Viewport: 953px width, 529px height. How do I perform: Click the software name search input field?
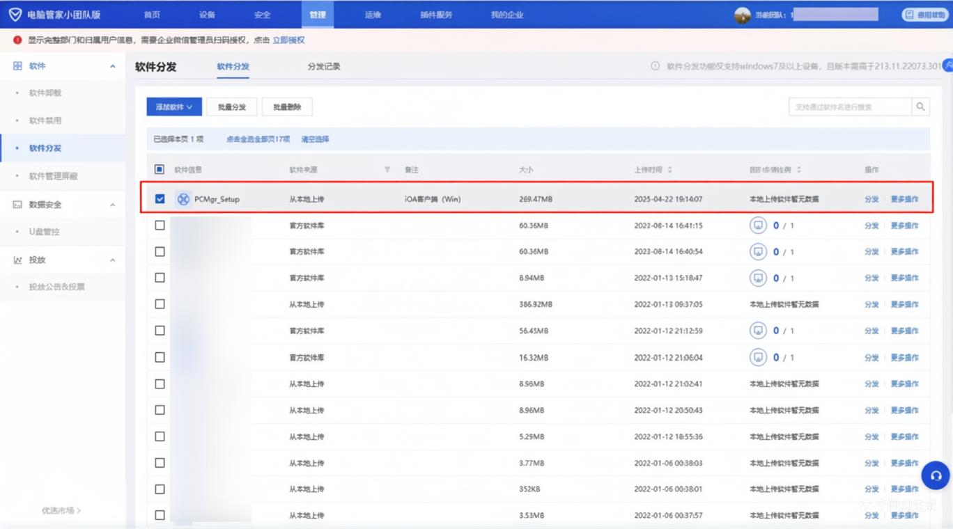[x=850, y=107]
